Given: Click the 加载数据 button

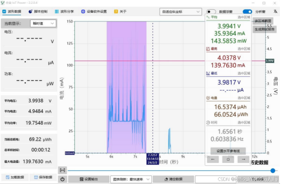Looking at the screenshot, I should (15, 177).
